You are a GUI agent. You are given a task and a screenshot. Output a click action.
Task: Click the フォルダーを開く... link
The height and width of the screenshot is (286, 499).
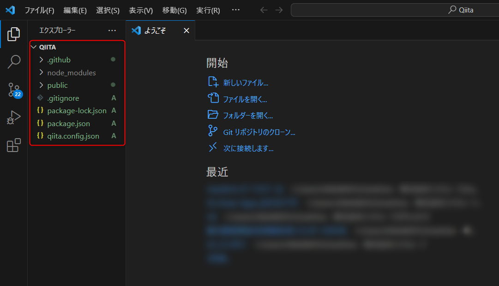pyautogui.click(x=248, y=116)
